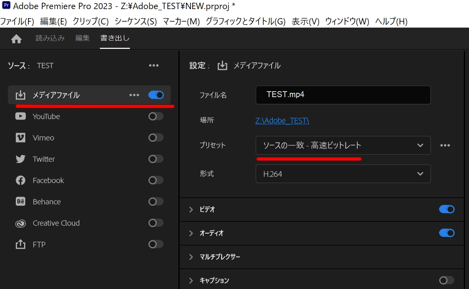Open the 形式 H.264 dropdown
This screenshot has width=469, height=289.
pos(343,174)
